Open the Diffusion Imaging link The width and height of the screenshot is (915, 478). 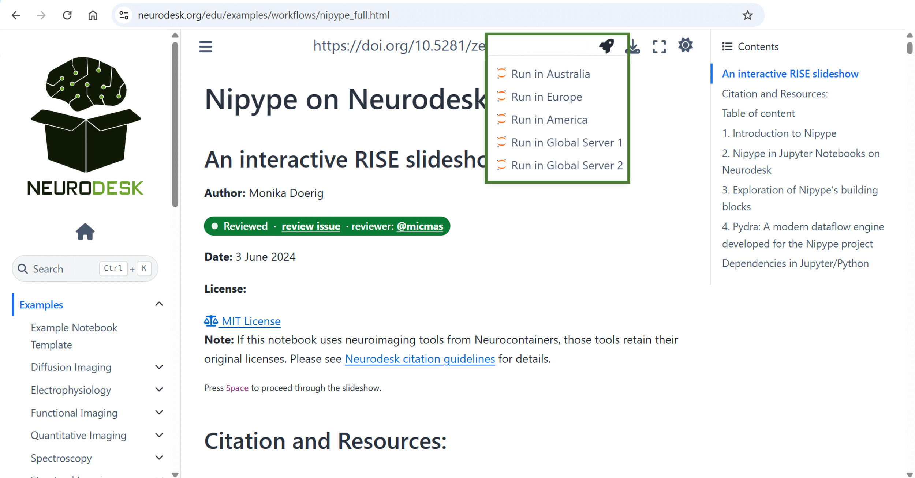71,367
